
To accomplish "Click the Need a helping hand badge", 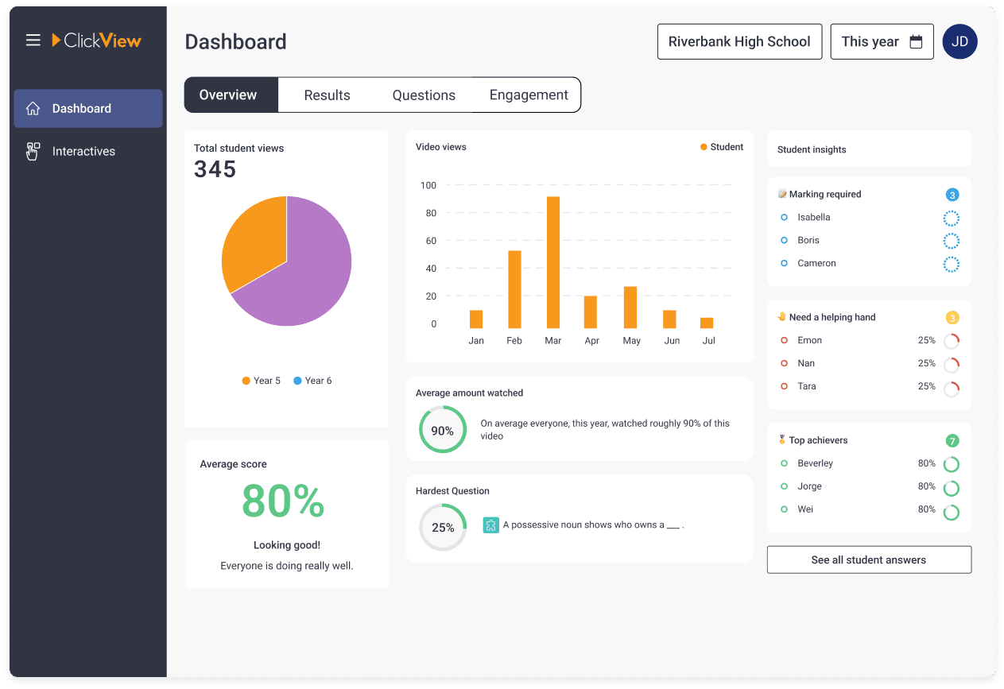I will coord(952,318).
